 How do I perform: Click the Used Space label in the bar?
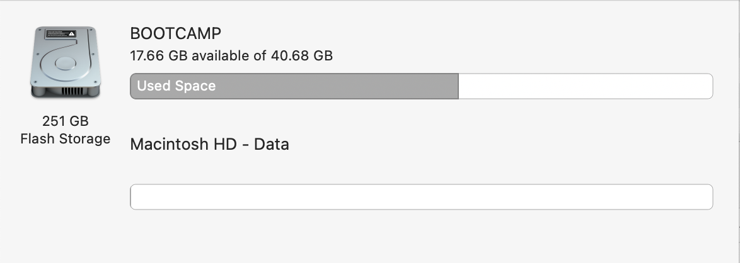click(x=176, y=86)
